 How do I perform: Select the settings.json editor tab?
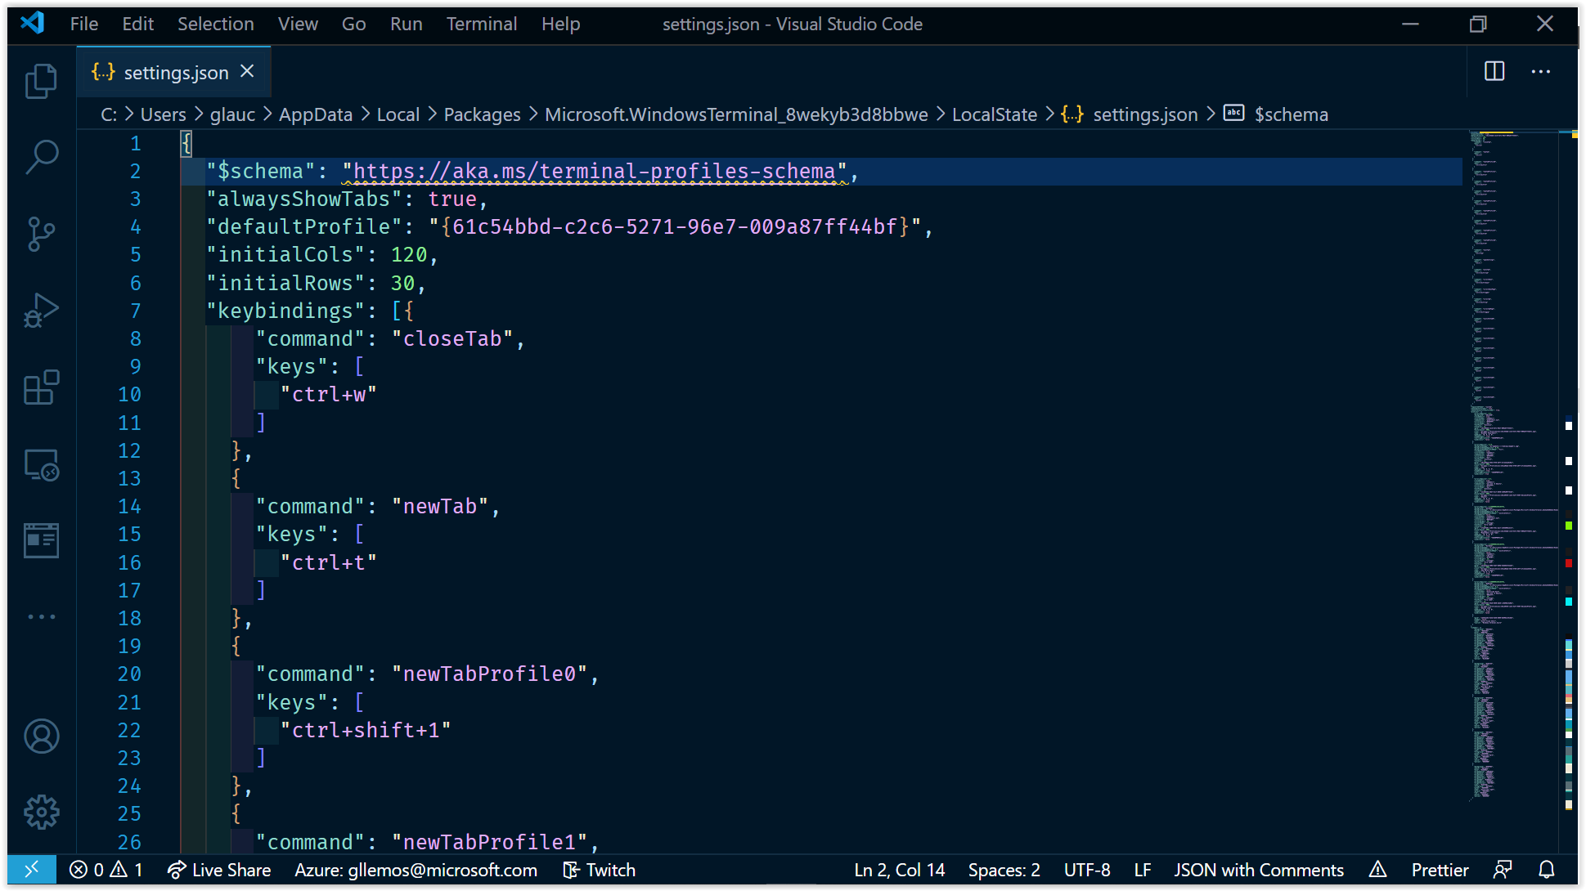(x=173, y=72)
